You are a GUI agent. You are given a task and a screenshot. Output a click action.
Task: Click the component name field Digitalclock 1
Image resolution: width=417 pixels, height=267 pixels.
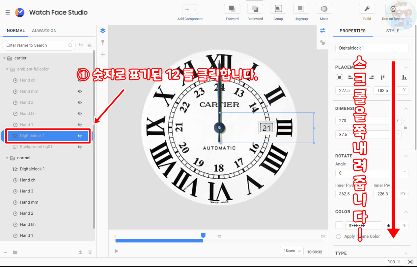pos(372,48)
